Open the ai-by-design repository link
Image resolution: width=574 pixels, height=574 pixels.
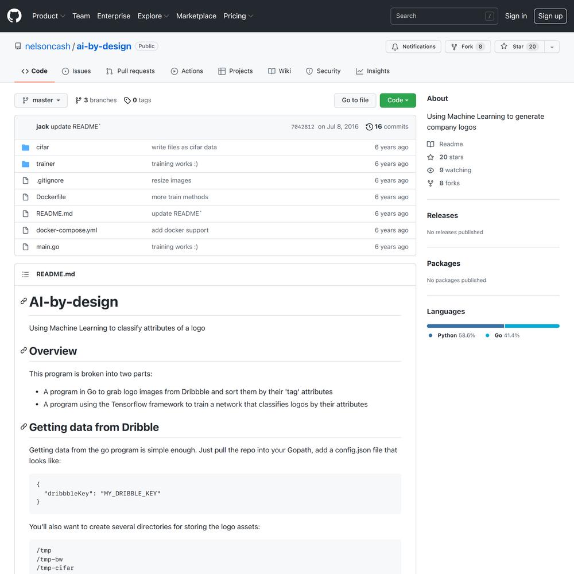[x=103, y=46]
